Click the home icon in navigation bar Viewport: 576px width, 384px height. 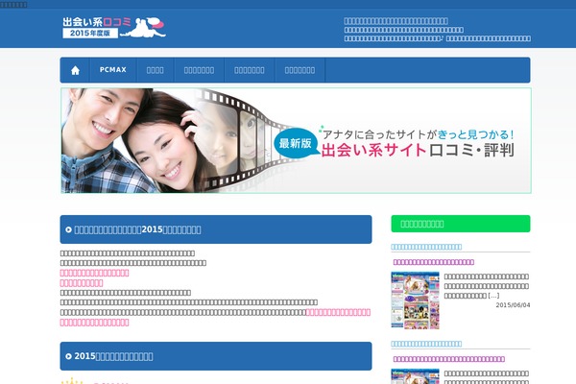[75, 70]
